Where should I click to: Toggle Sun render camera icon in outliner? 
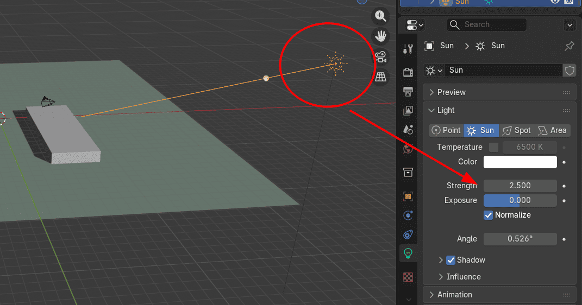coord(568,2)
